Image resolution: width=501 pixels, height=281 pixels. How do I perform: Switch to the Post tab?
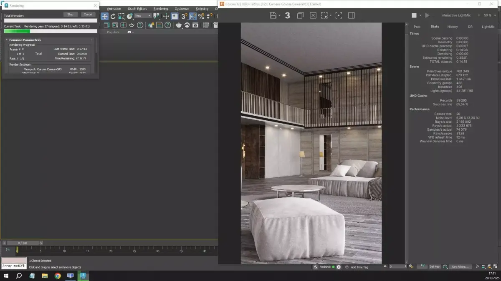(x=417, y=27)
